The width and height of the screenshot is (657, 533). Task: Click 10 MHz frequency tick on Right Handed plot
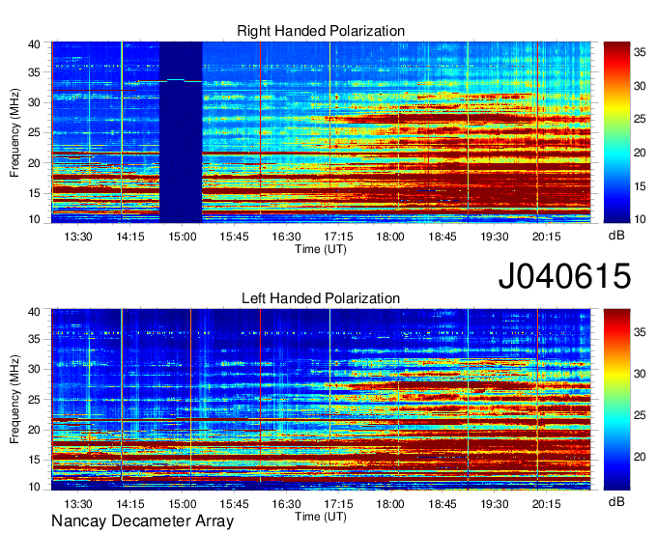34,219
